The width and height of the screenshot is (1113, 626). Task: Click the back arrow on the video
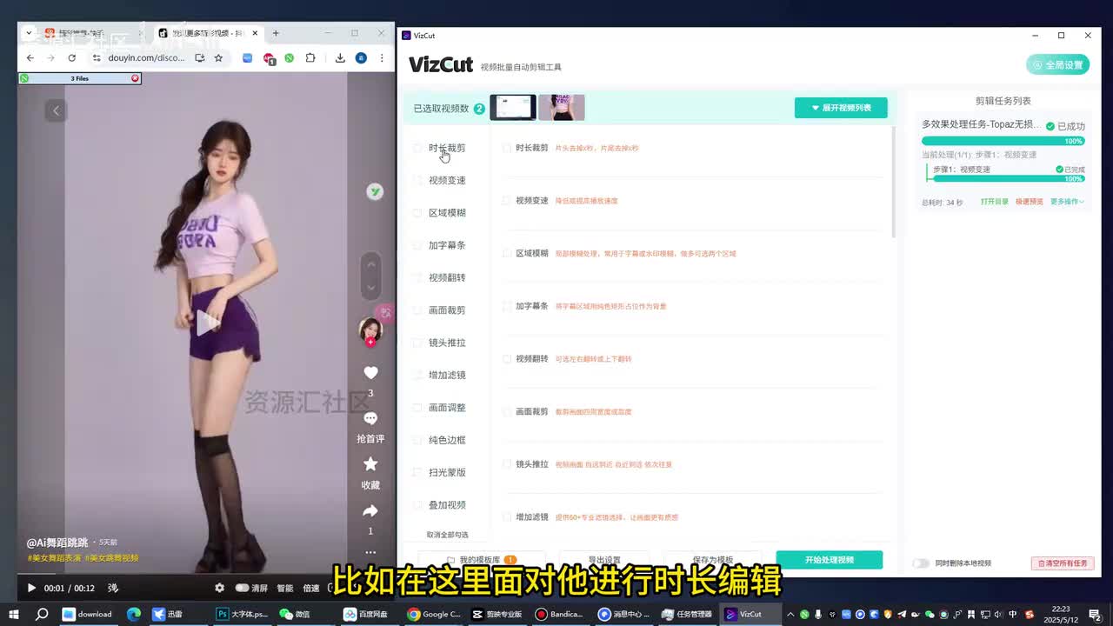click(56, 110)
